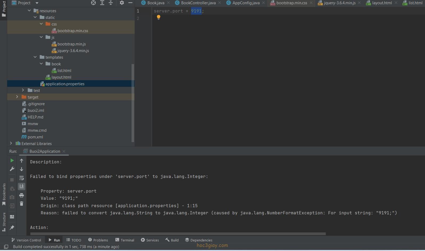
Task: Open the Problems tool window
Action: pos(98,240)
